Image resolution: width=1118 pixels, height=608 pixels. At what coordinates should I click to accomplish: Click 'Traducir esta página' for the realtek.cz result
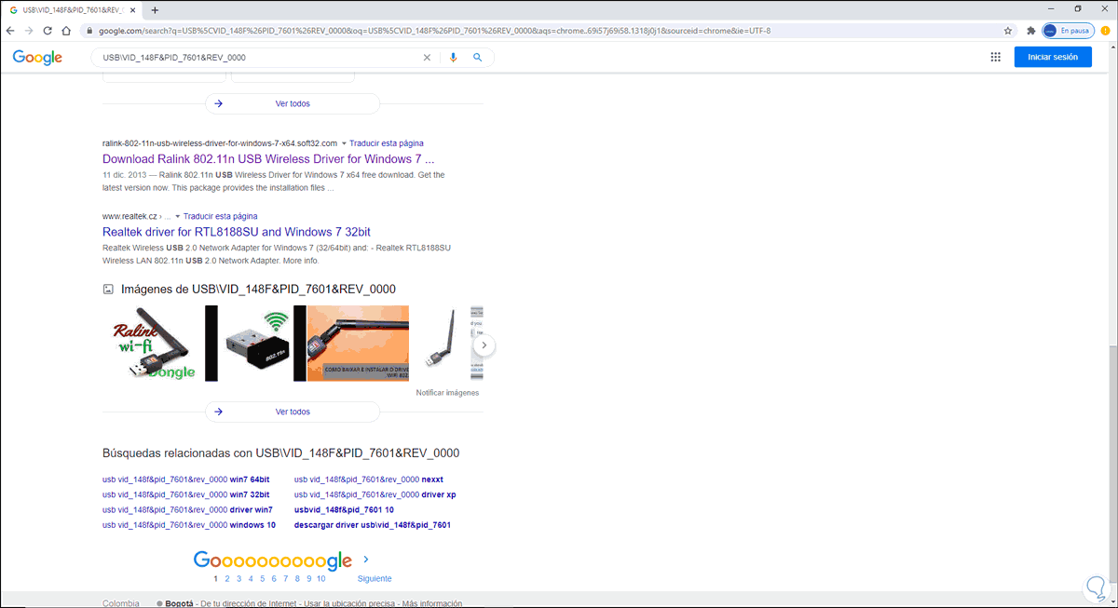pos(221,216)
